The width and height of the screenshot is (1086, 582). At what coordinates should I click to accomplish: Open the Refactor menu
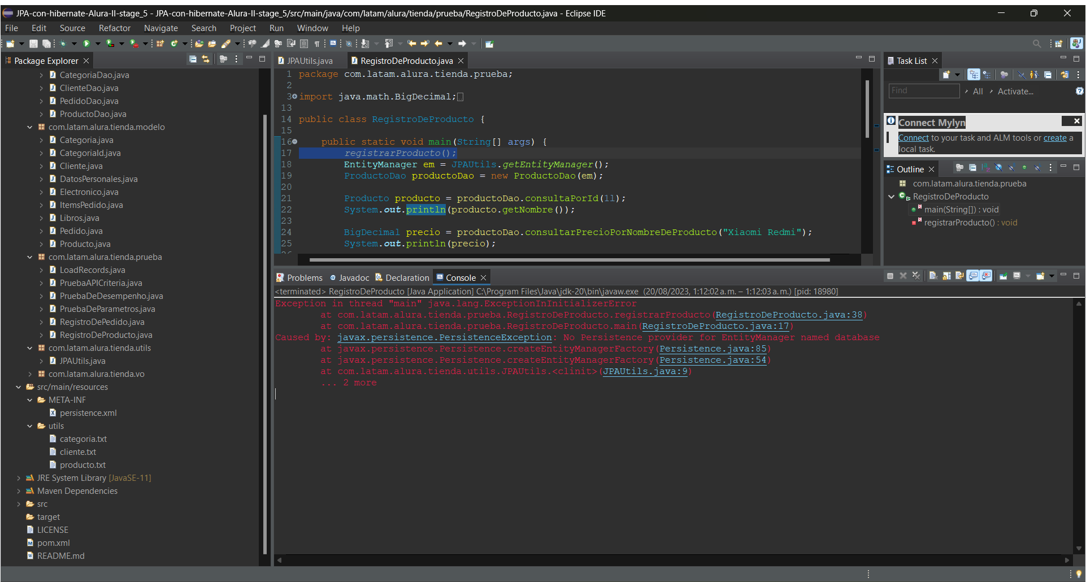click(x=114, y=28)
